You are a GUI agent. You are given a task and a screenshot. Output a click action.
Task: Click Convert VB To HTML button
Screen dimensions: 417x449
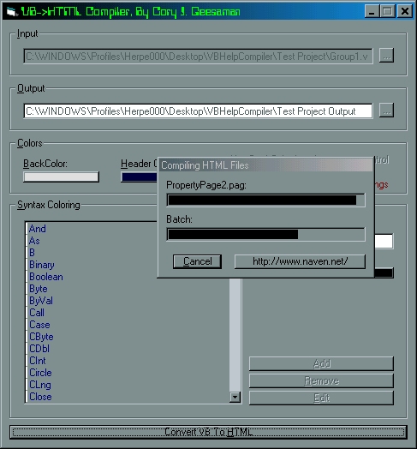[208, 432]
